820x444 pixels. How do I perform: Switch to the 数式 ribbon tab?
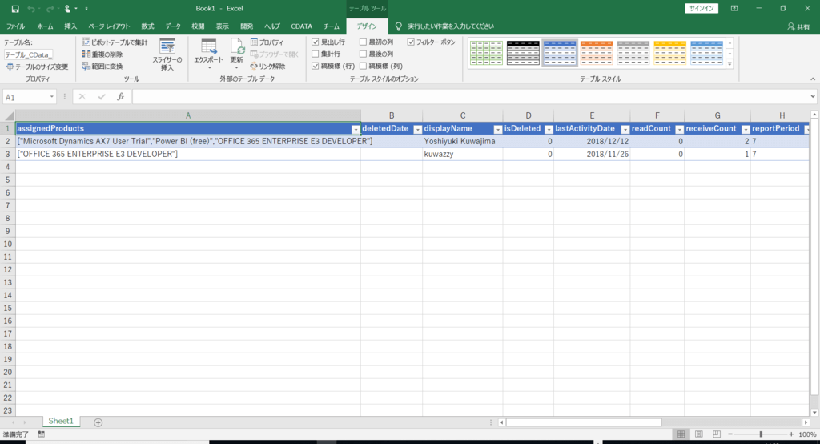[148, 26]
